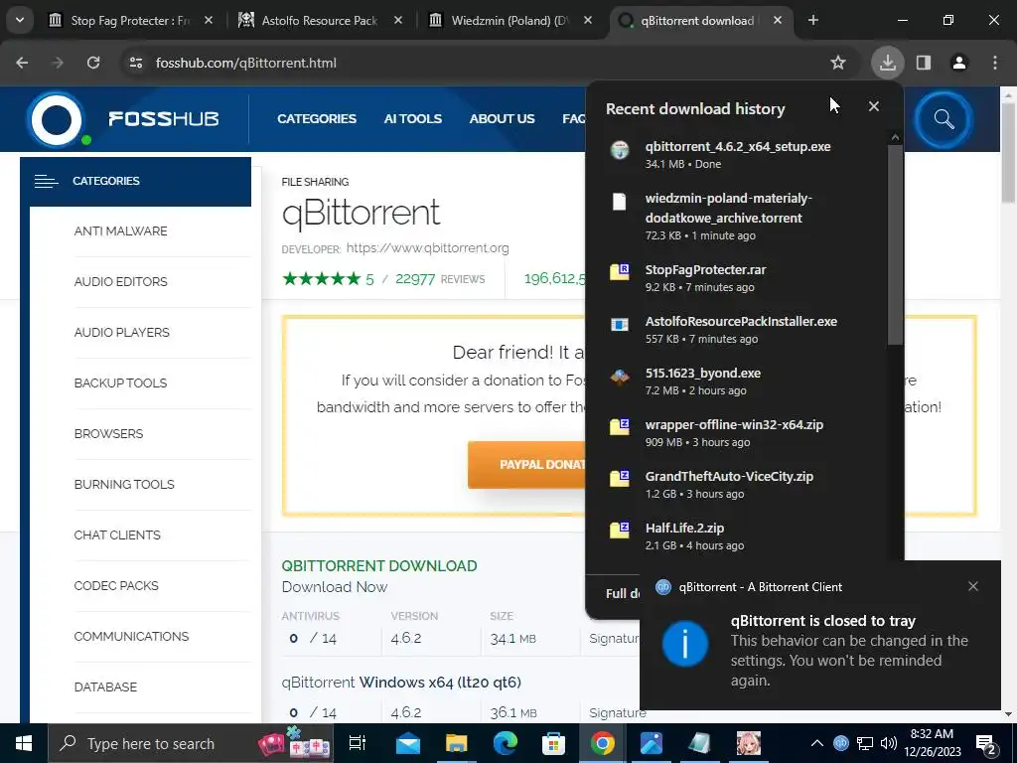Open BURNING TOOLS category
Image resolution: width=1017 pixels, height=763 pixels.
tap(124, 484)
